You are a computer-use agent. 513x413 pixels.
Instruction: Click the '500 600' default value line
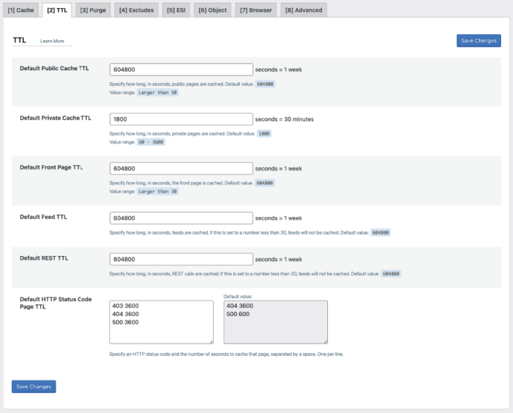[x=238, y=314]
